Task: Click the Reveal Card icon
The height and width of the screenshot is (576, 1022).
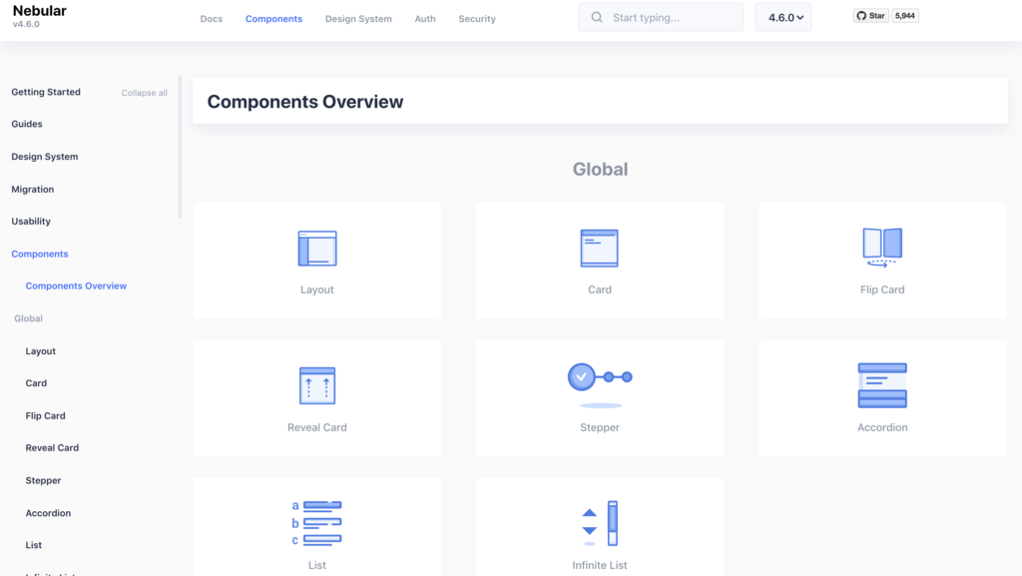Action: coord(316,384)
